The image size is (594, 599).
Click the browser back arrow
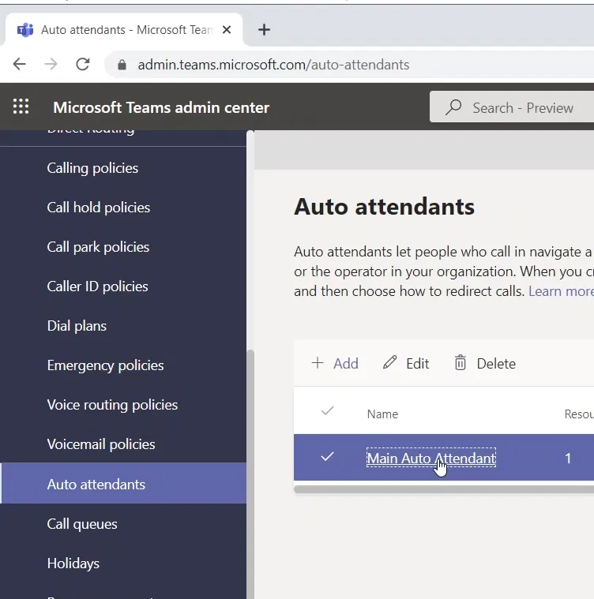[x=20, y=65]
